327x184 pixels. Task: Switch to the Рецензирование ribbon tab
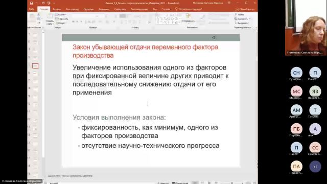pos(139,9)
